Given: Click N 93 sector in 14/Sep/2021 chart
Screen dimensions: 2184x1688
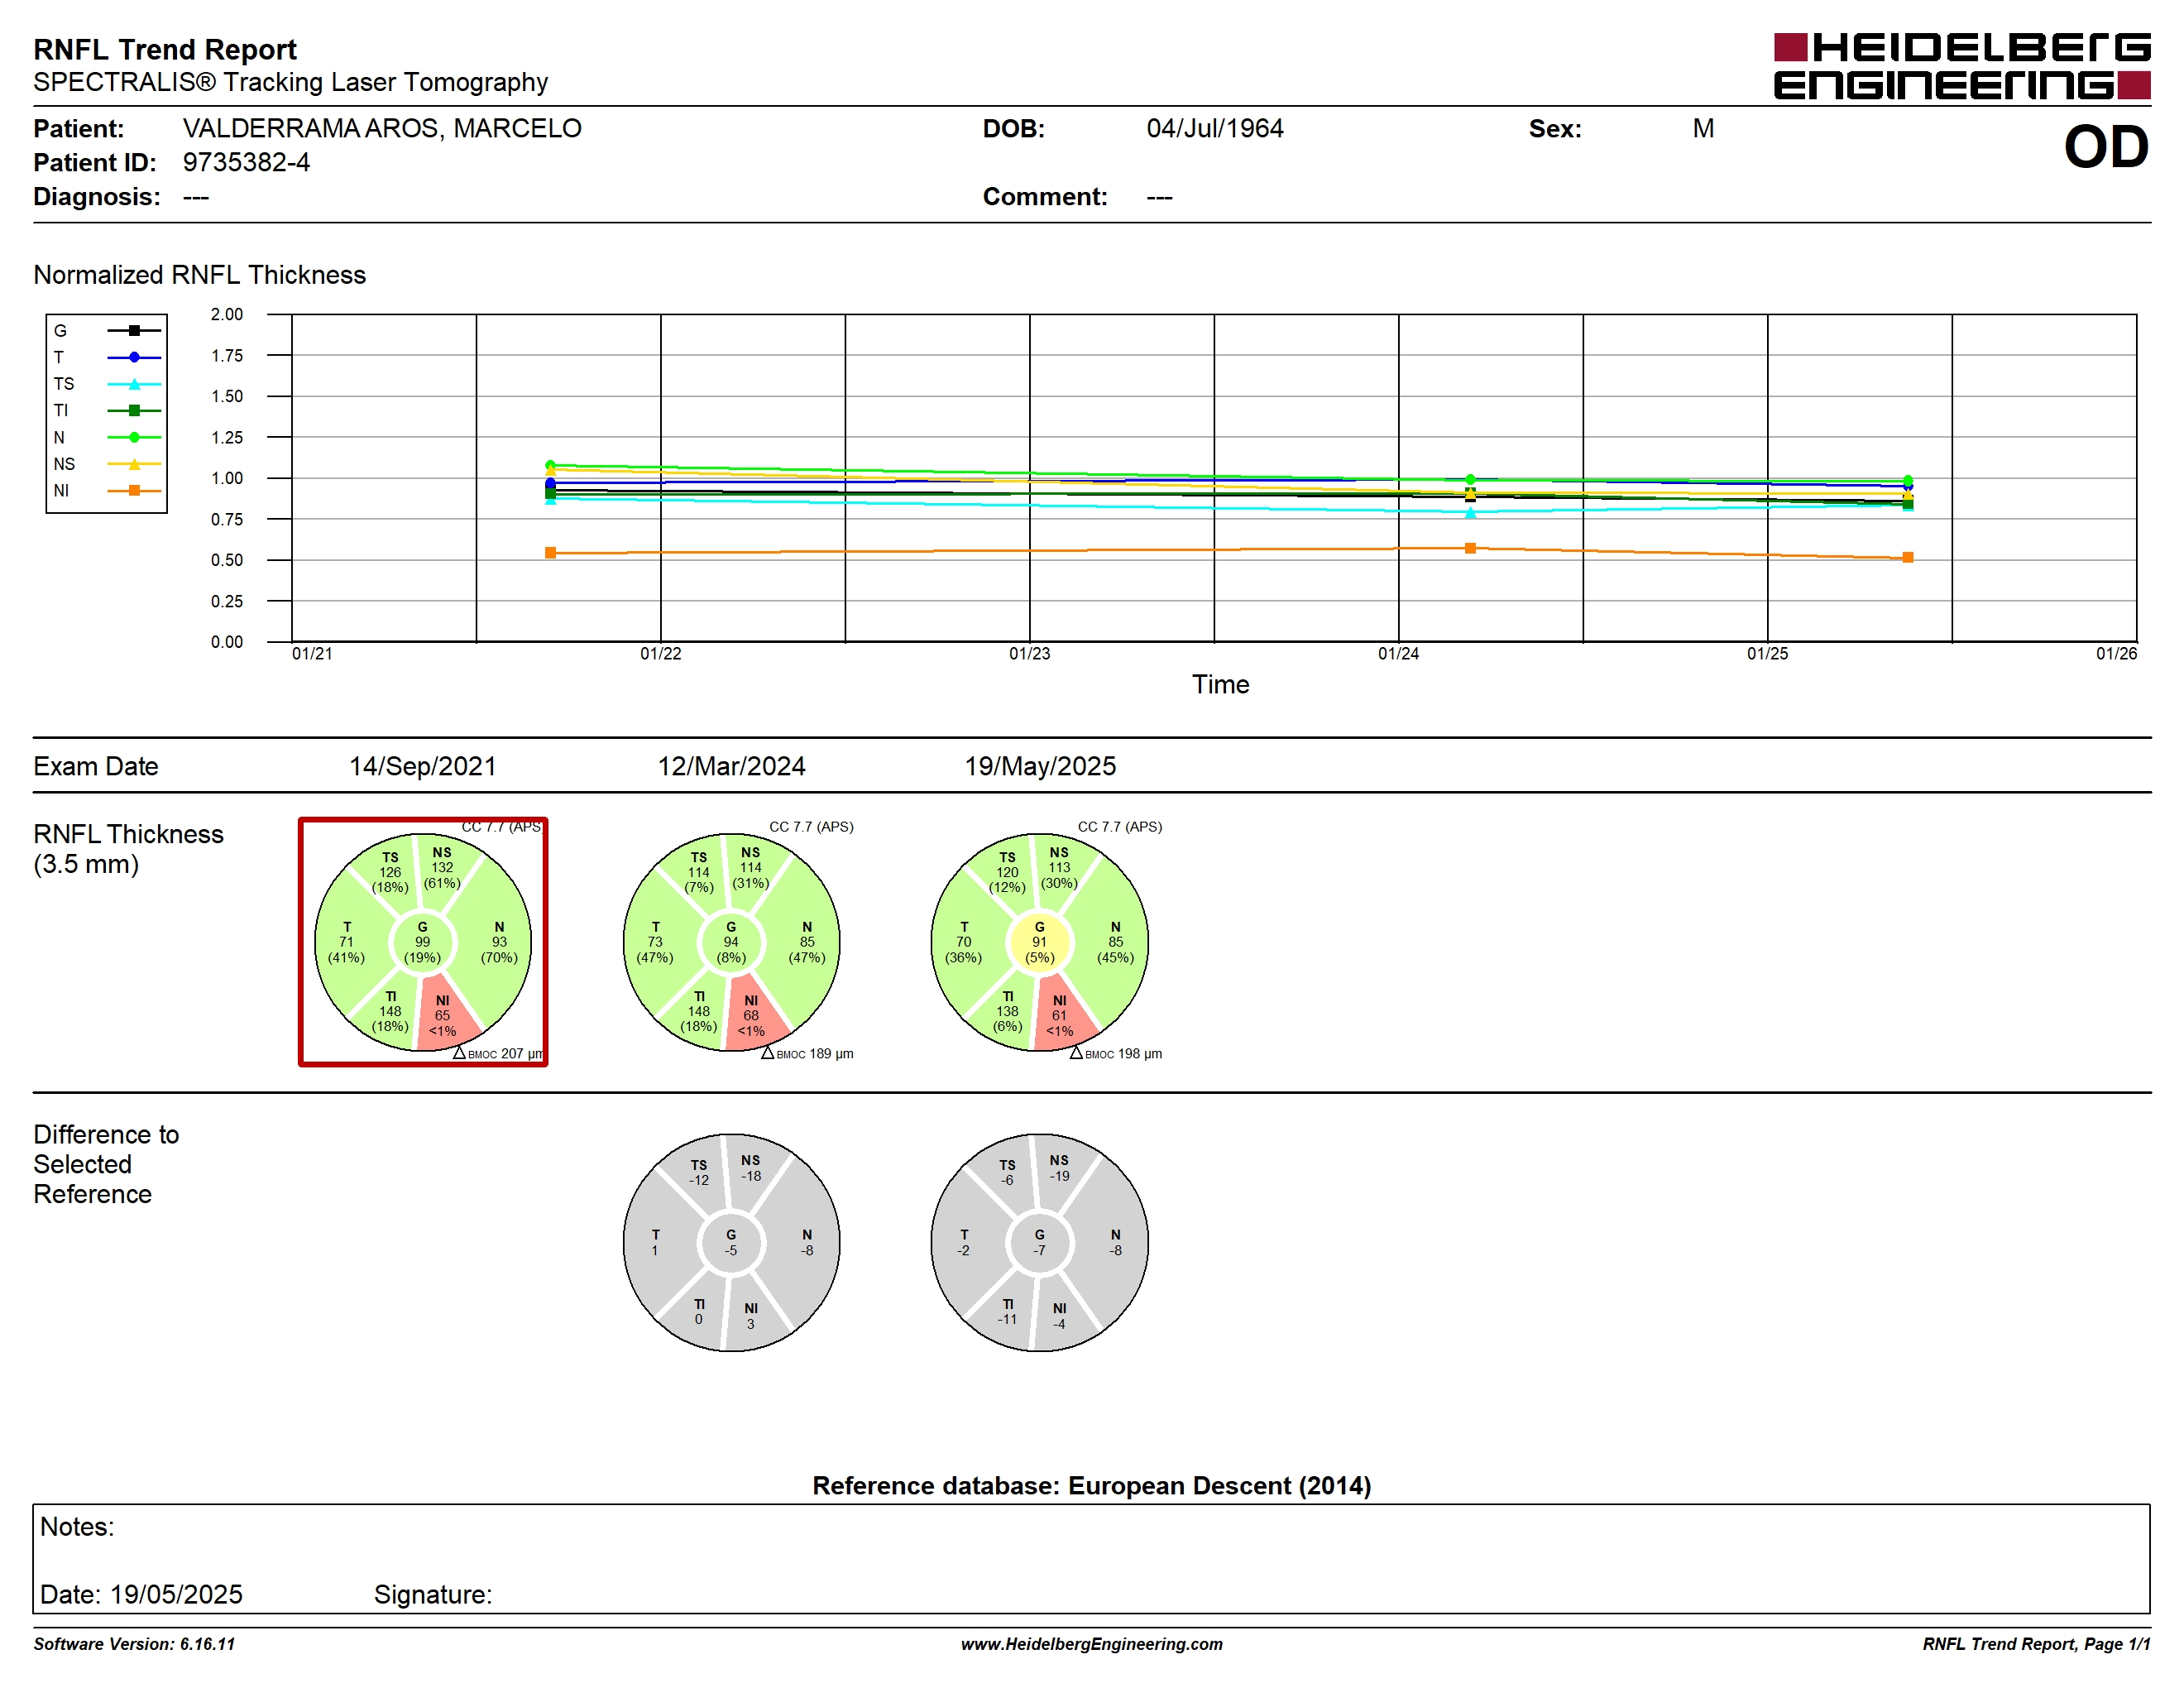Looking at the screenshot, I should (x=499, y=942).
